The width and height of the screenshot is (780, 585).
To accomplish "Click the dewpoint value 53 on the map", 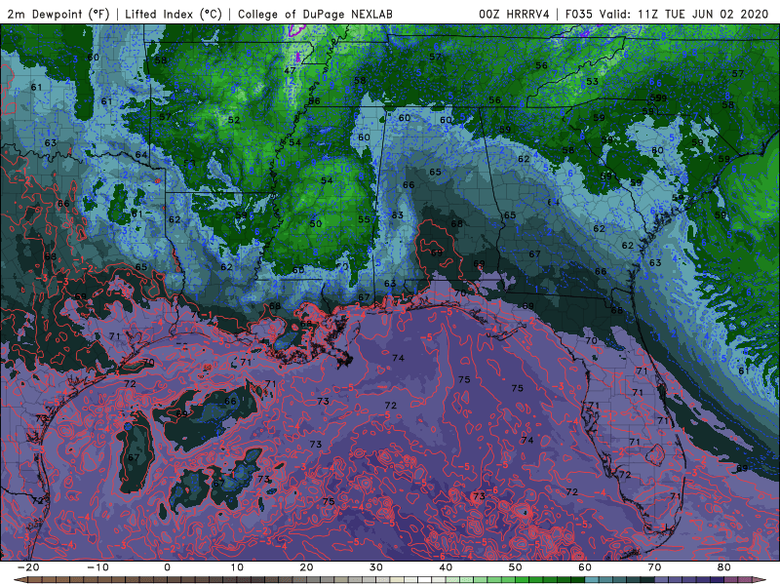I will pyautogui.click(x=592, y=81).
